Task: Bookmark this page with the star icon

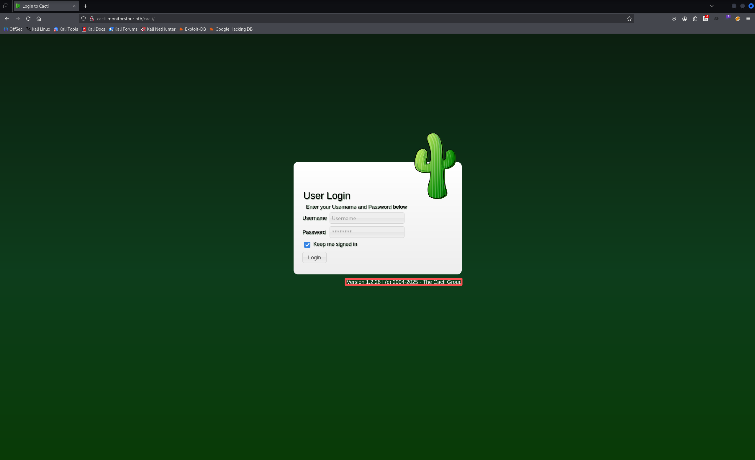Action: pyautogui.click(x=629, y=19)
